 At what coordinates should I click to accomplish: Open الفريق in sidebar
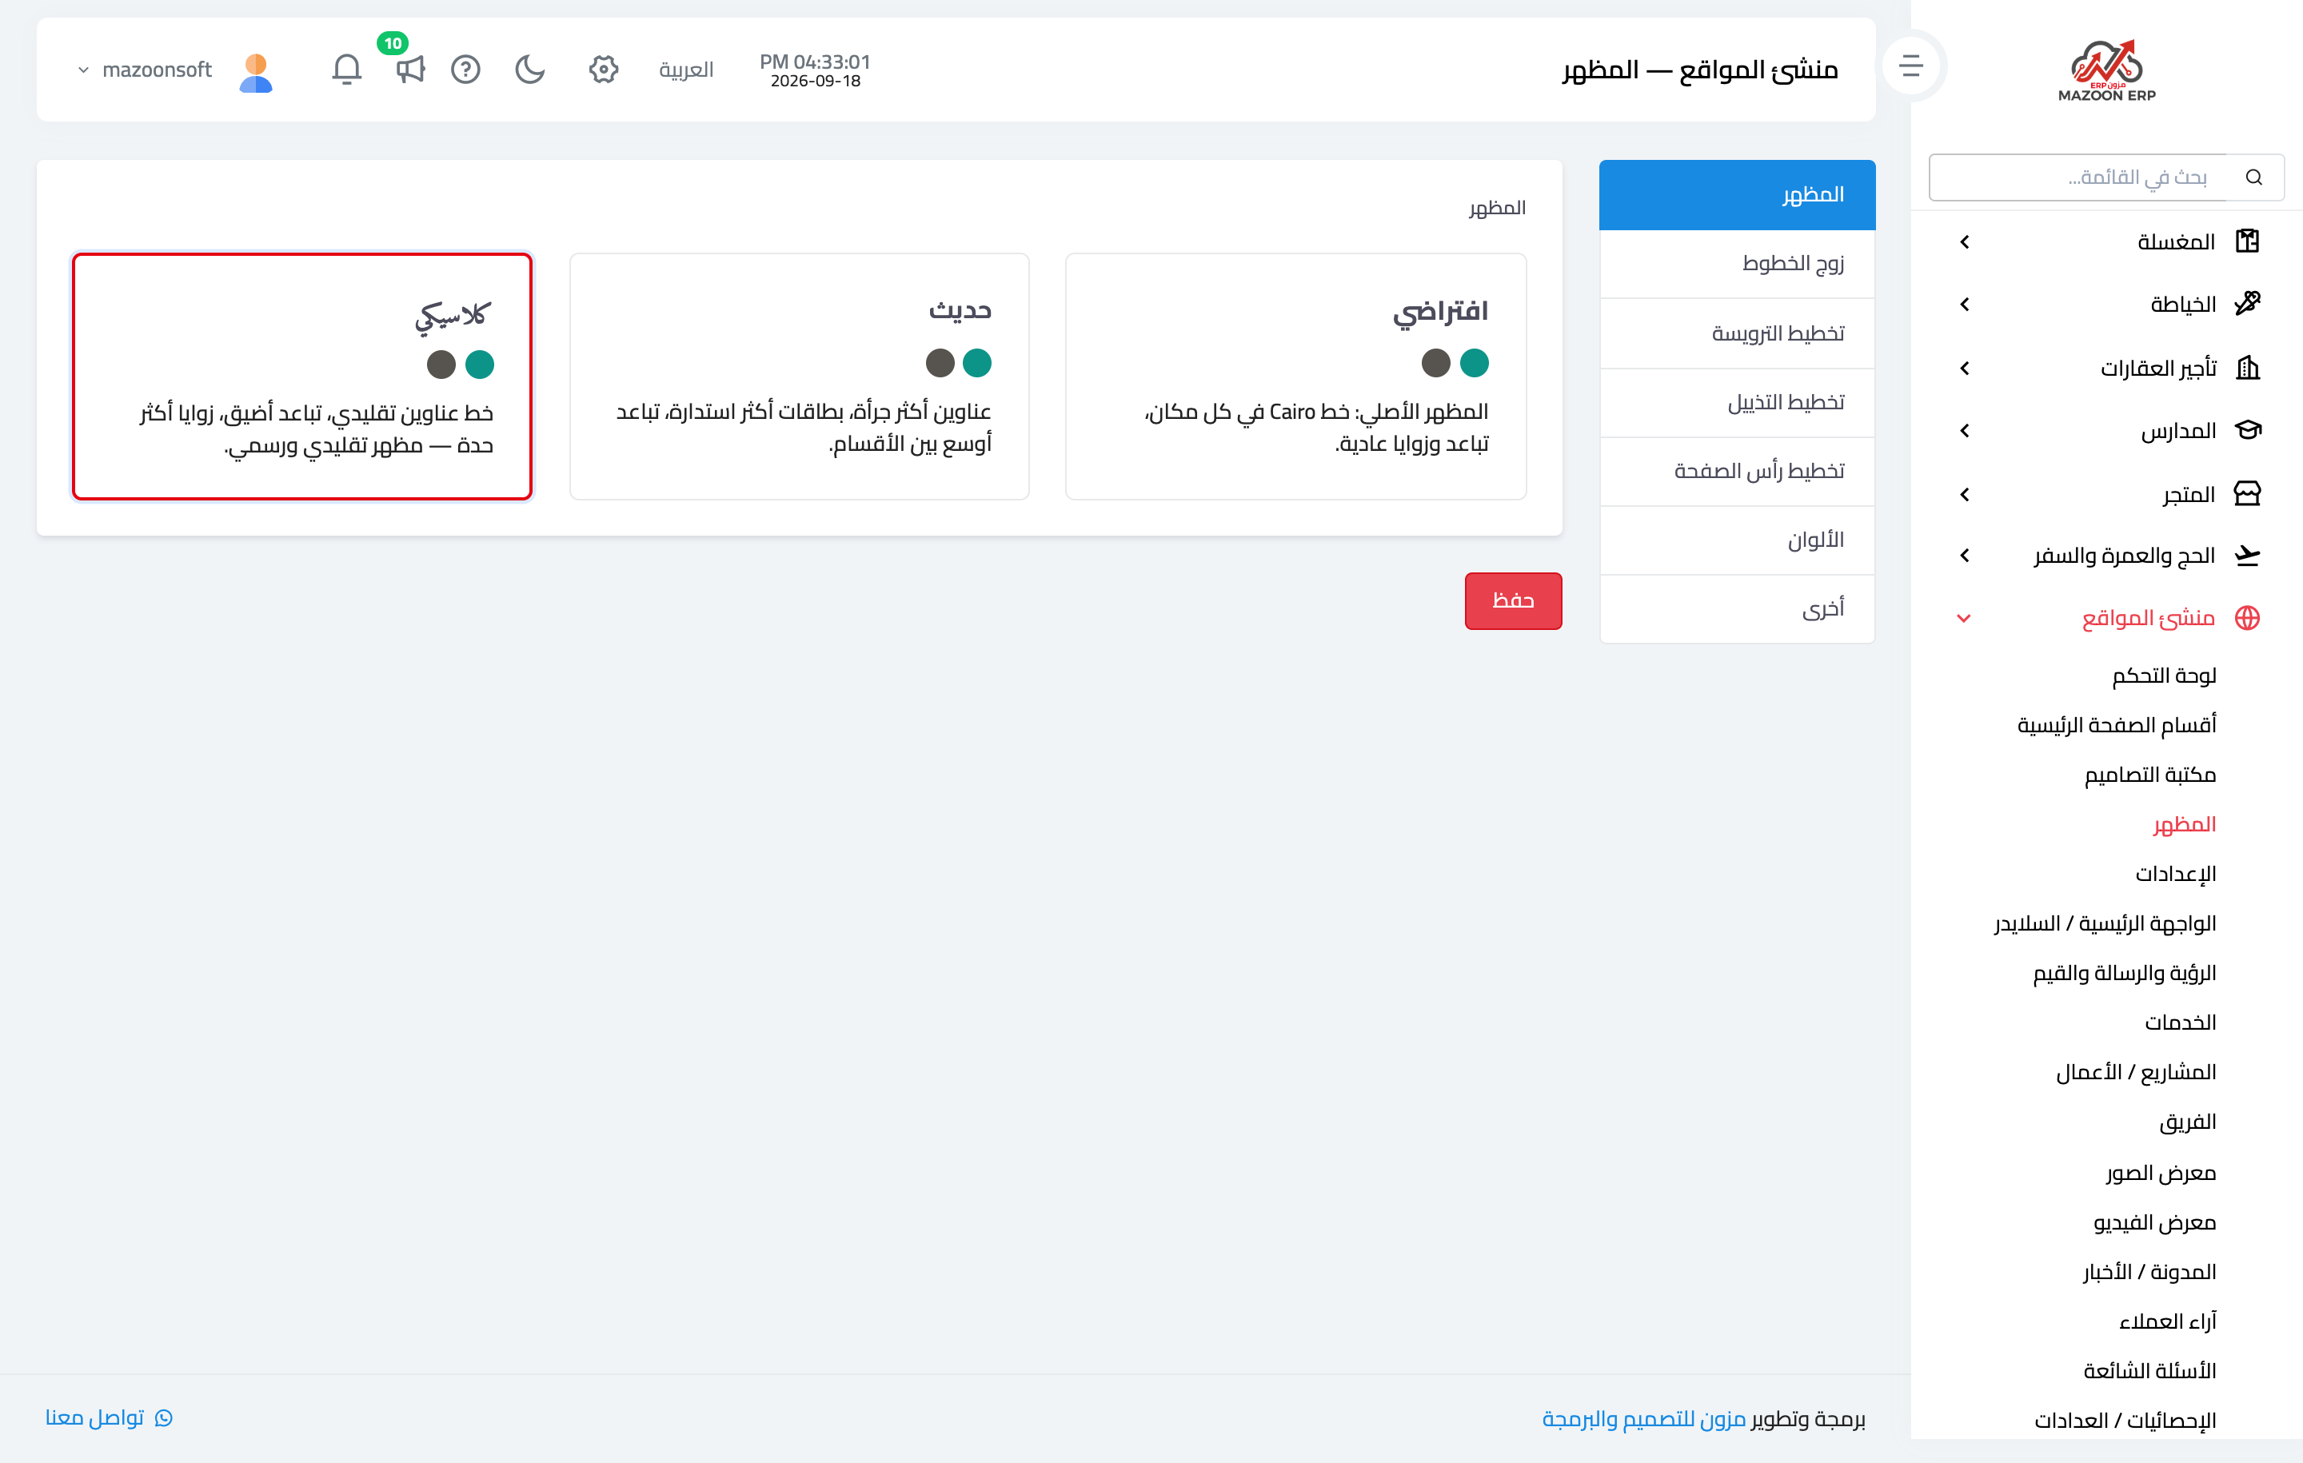pyautogui.click(x=2187, y=1122)
